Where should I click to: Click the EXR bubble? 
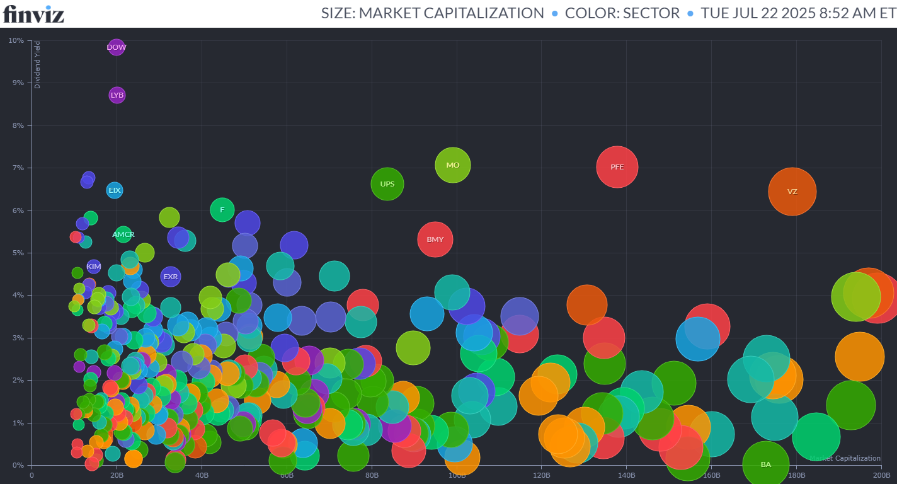[x=171, y=276]
